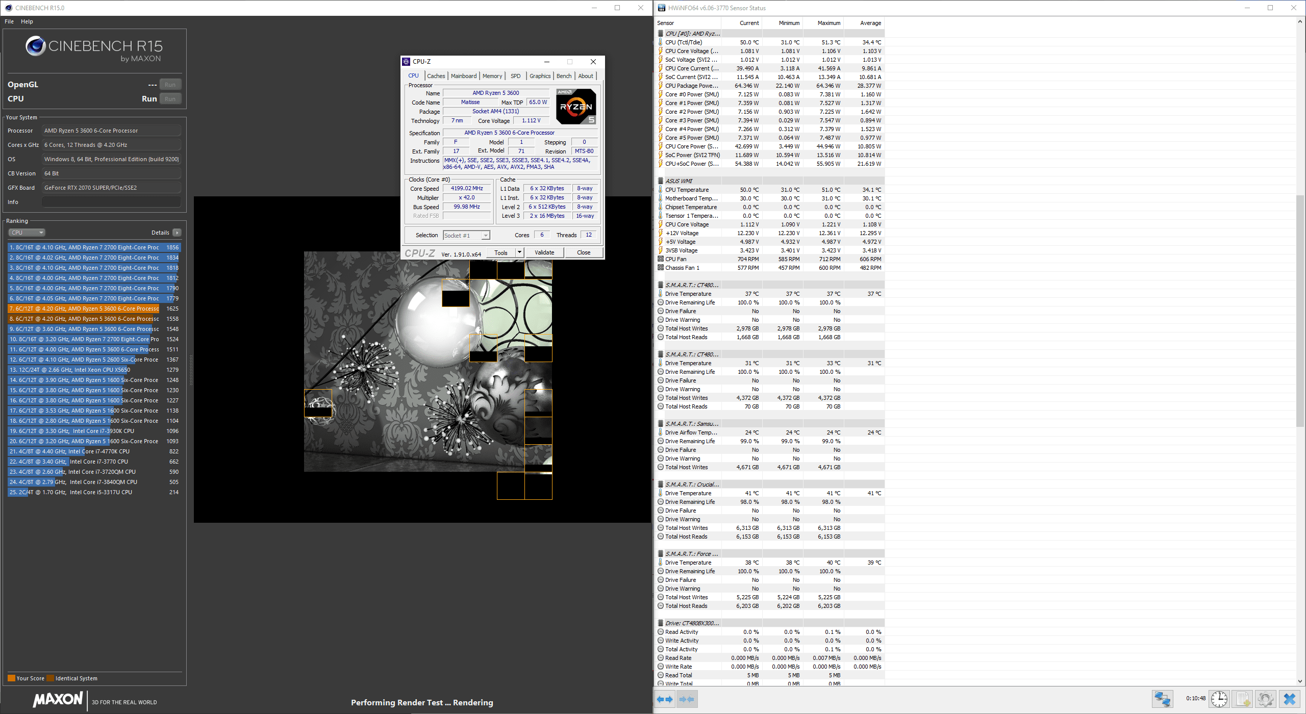Open the Cinebench File menu
1306x714 pixels.
tap(9, 21)
